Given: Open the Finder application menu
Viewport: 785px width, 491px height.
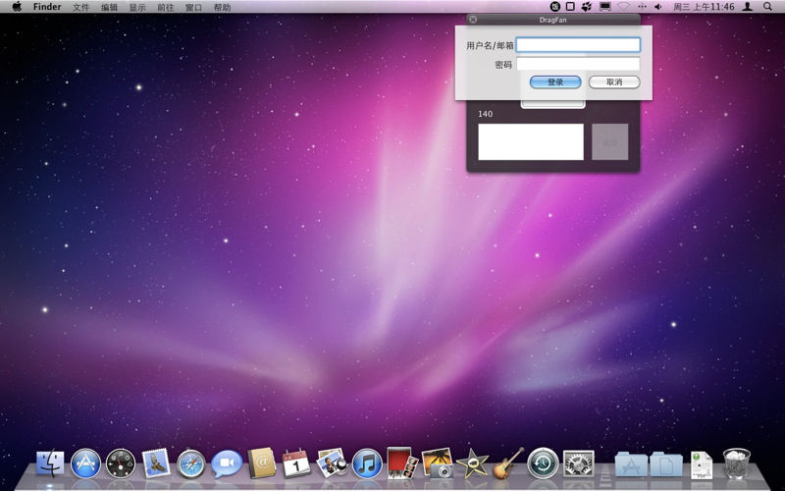Looking at the screenshot, I should 47,7.
